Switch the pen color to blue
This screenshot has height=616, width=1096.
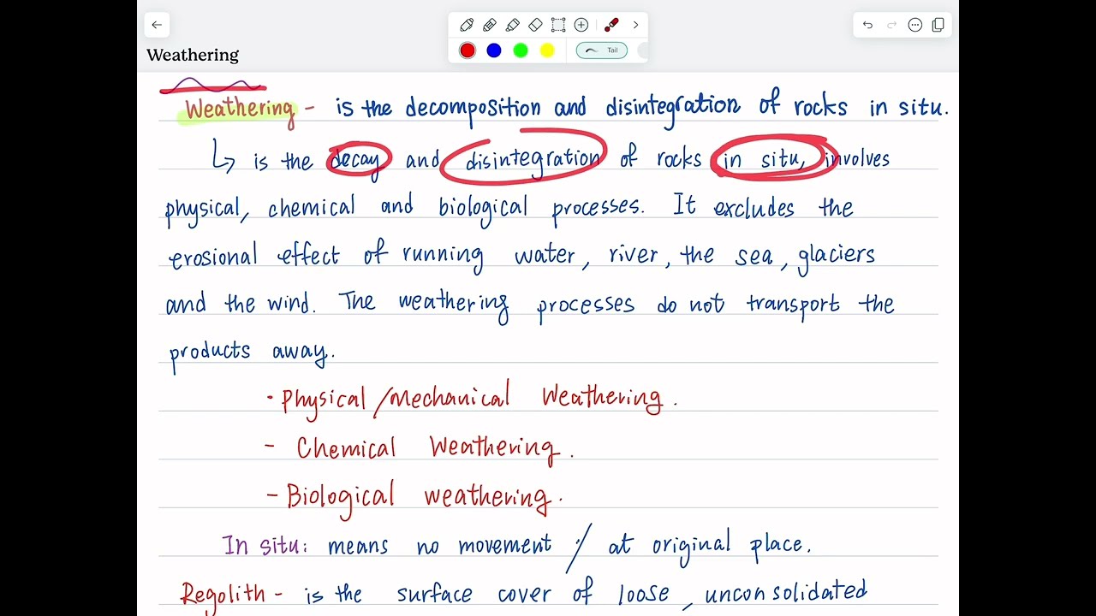[x=493, y=50]
